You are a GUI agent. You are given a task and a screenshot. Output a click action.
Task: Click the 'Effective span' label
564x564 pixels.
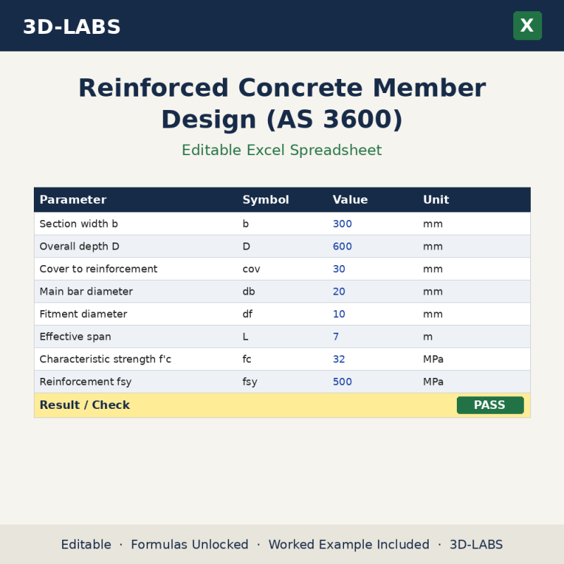(75, 337)
